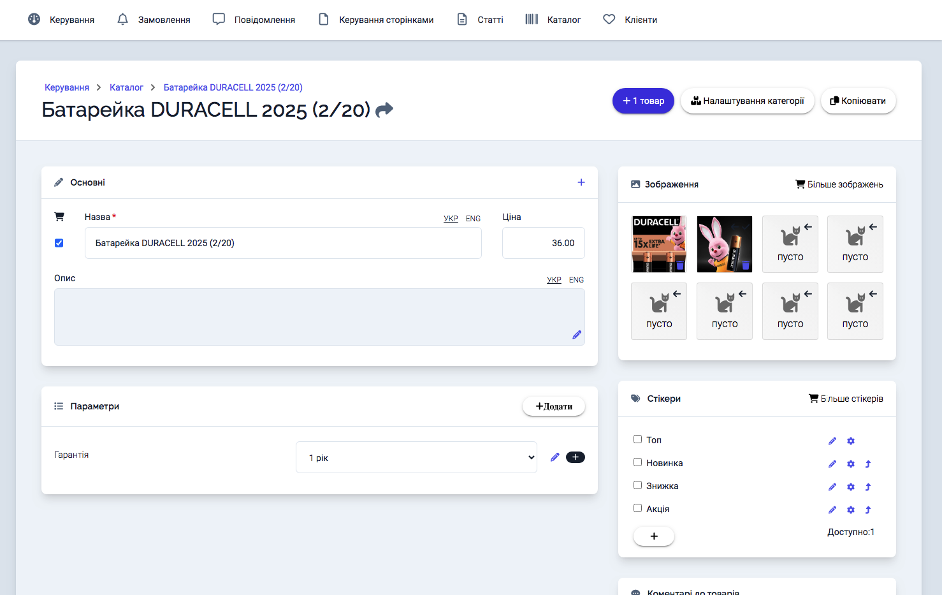Move the Новинка sticker up with the arrow icon
The width and height of the screenshot is (942, 595).
pyautogui.click(x=868, y=464)
